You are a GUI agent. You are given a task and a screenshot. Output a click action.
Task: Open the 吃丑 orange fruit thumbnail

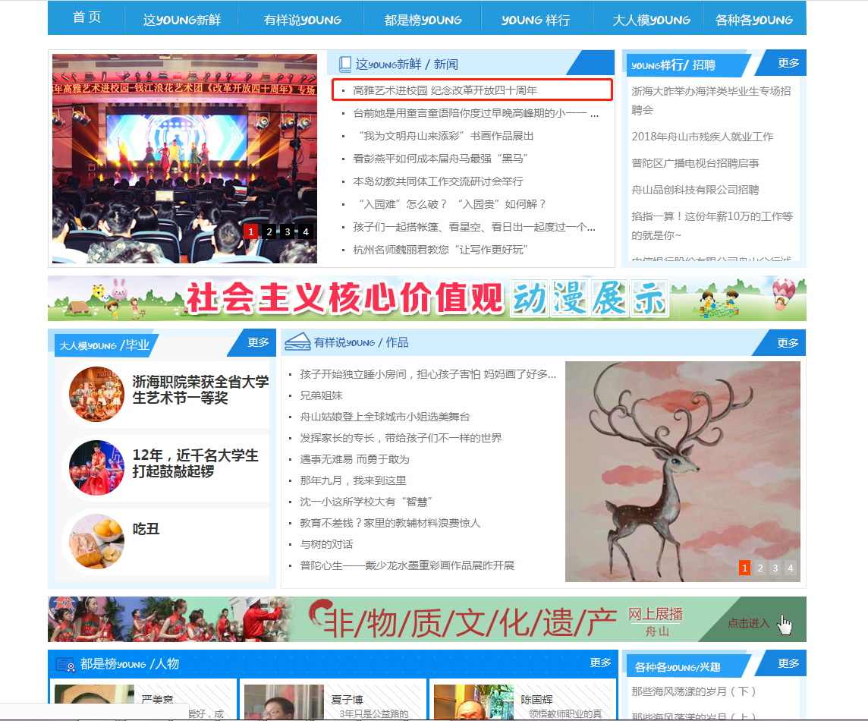[96, 541]
